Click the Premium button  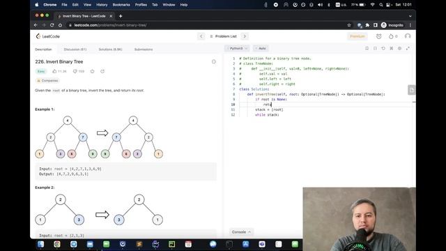(x=357, y=36)
